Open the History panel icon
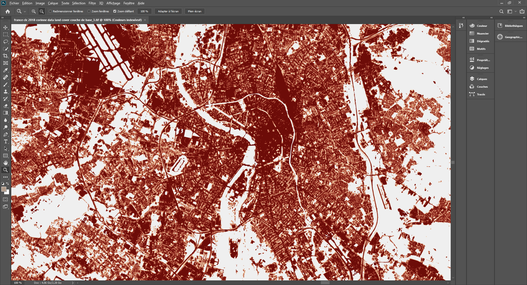The image size is (527, 285). [x=461, y=26]
